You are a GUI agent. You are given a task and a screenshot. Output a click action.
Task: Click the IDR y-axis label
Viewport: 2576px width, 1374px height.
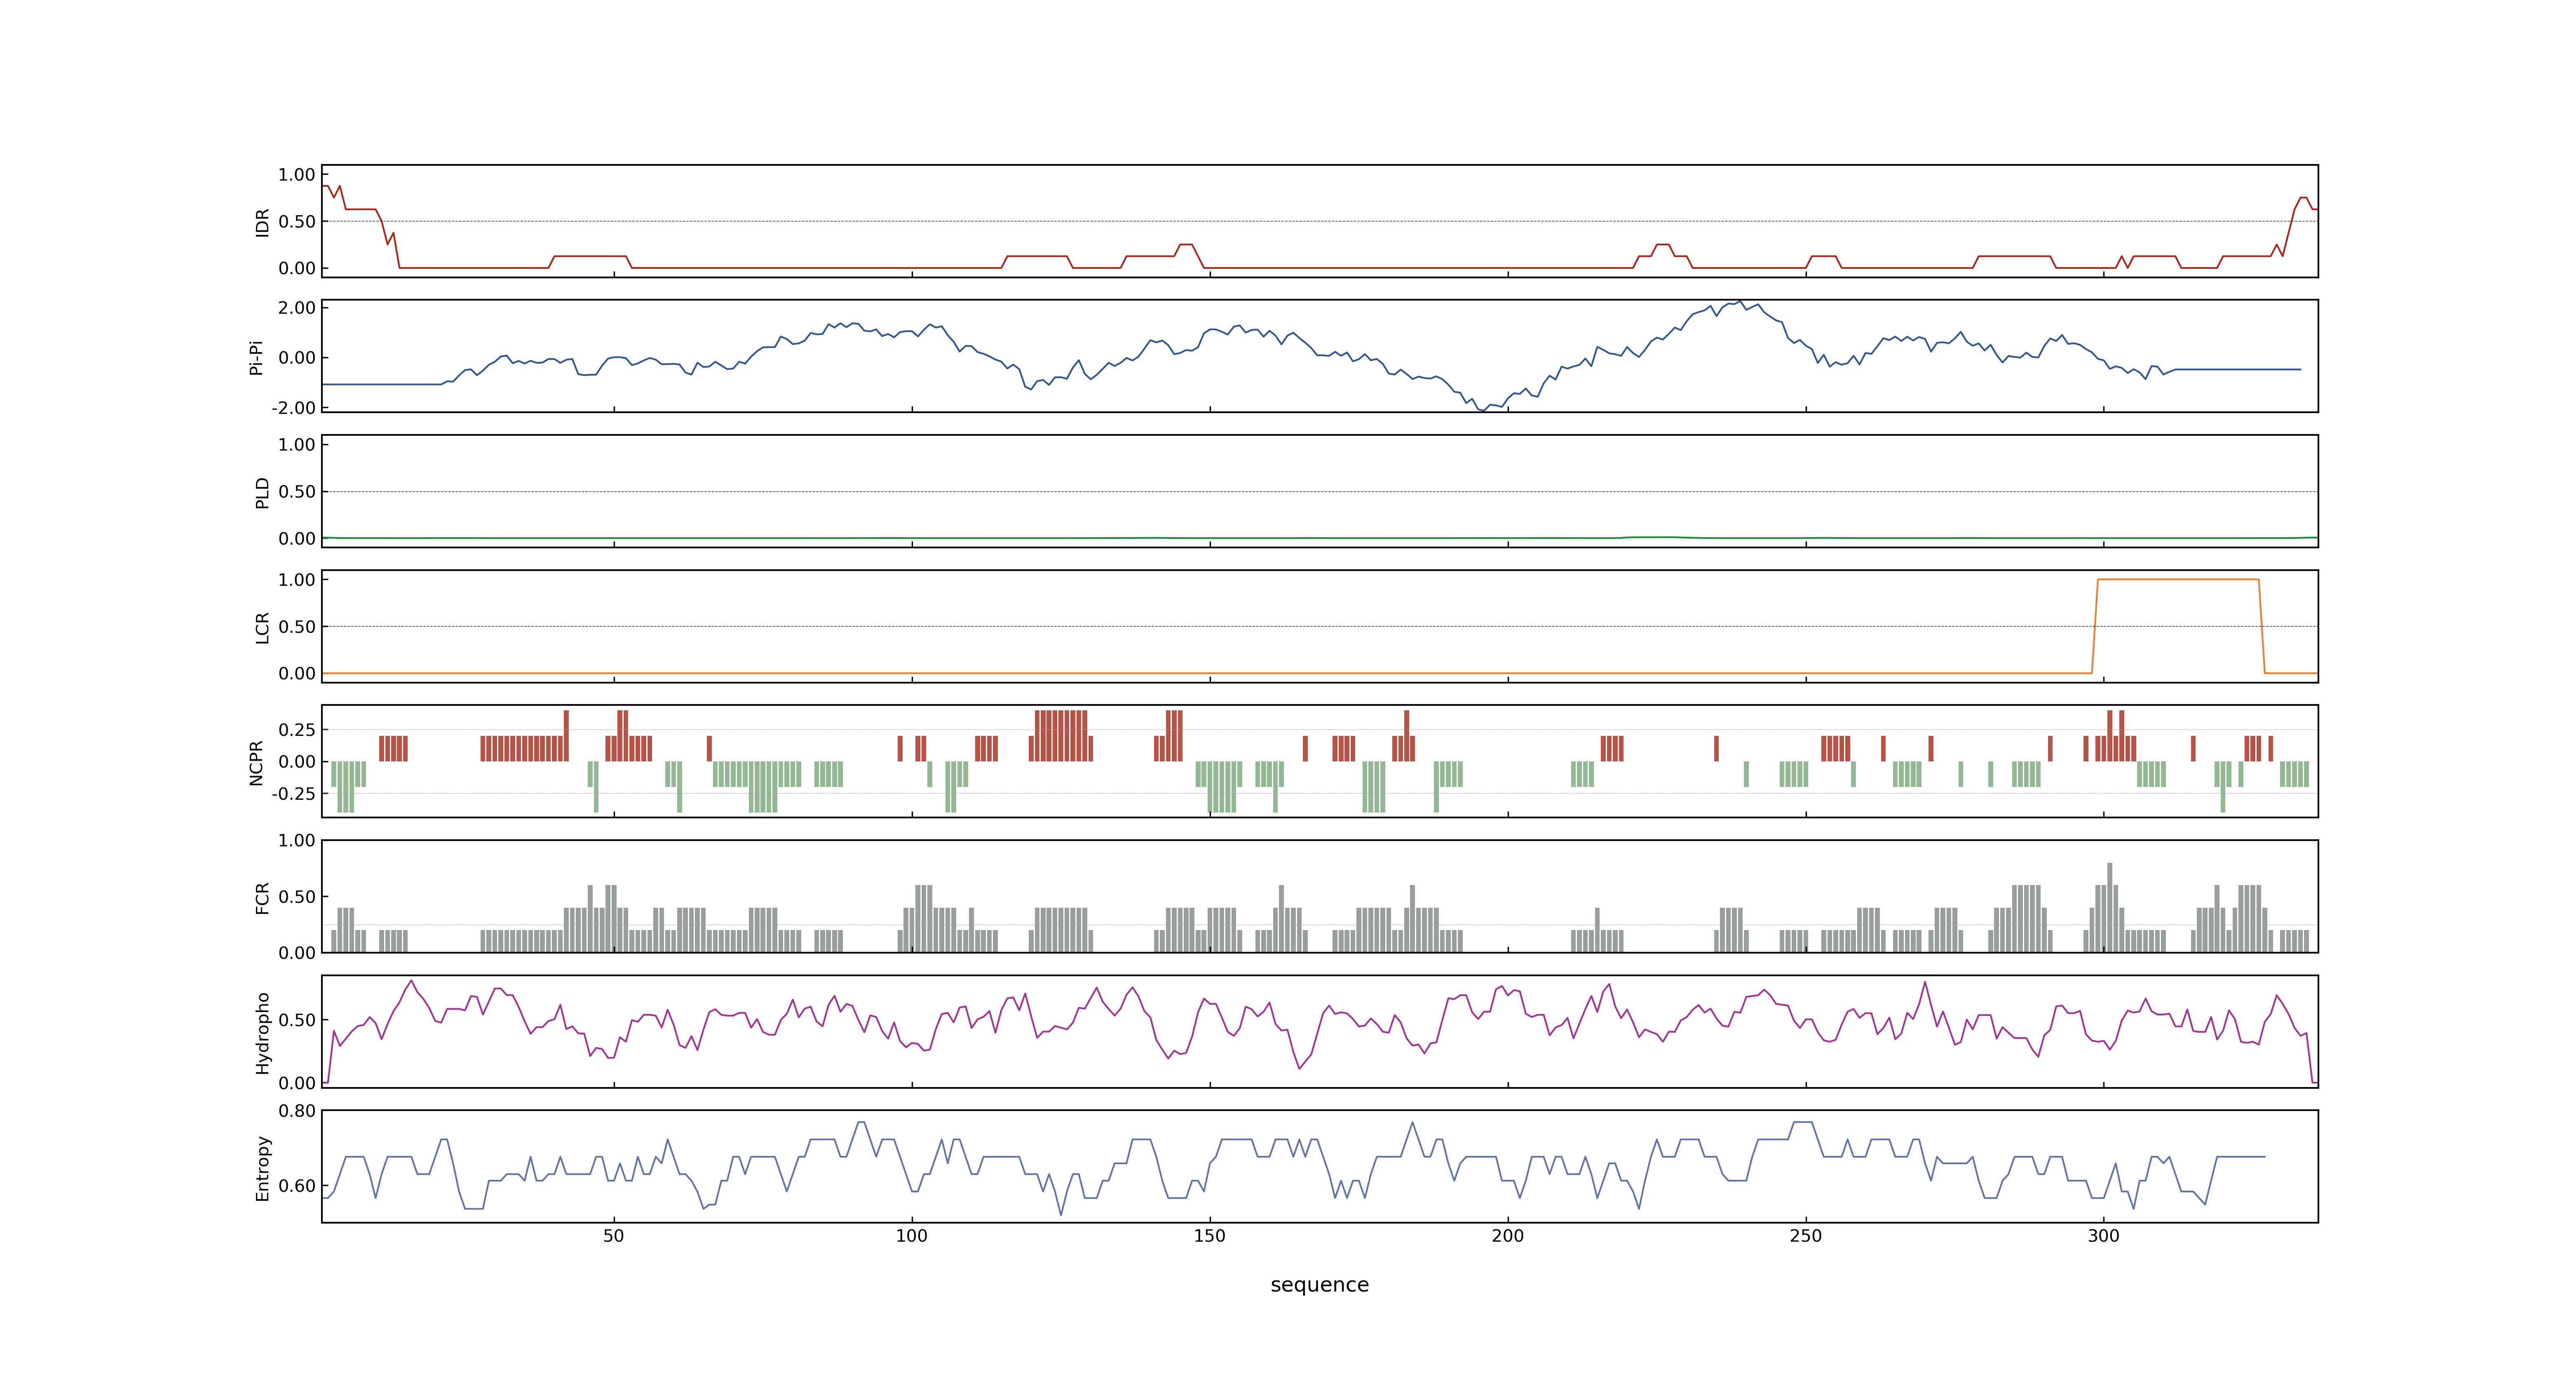262,222
